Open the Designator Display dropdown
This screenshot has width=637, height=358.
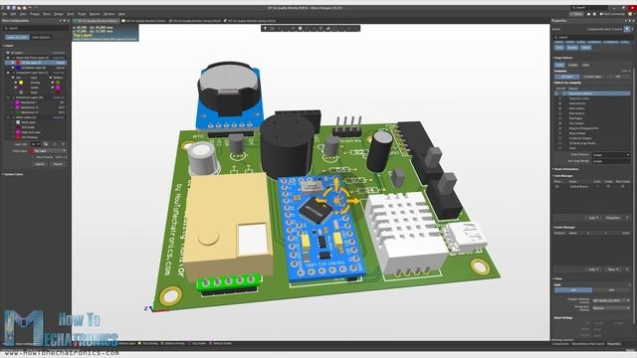click(611, 308)
